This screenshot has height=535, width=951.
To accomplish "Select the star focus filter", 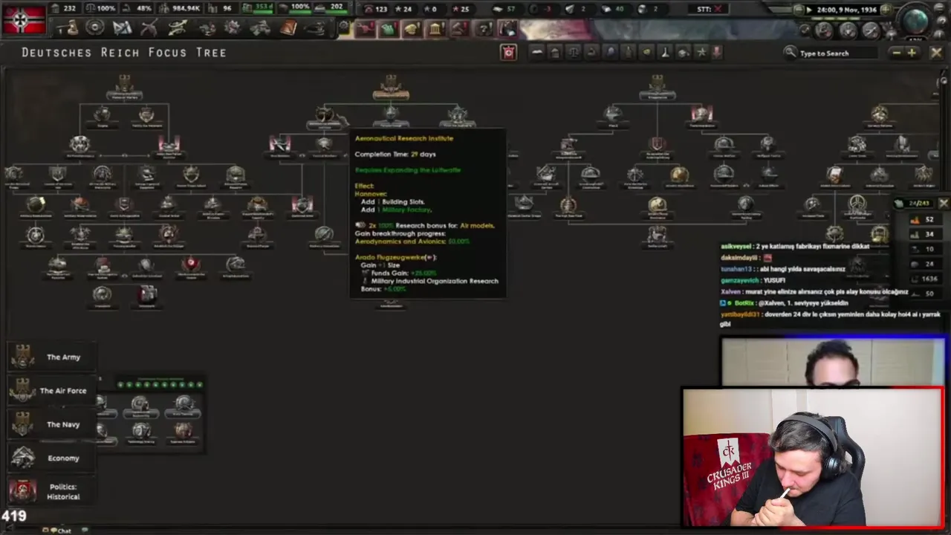I will point(701,52).
